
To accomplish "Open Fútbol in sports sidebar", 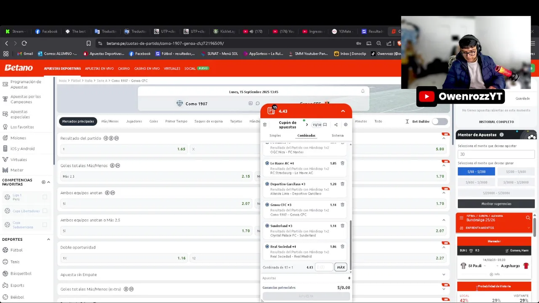I will [16, 250].
